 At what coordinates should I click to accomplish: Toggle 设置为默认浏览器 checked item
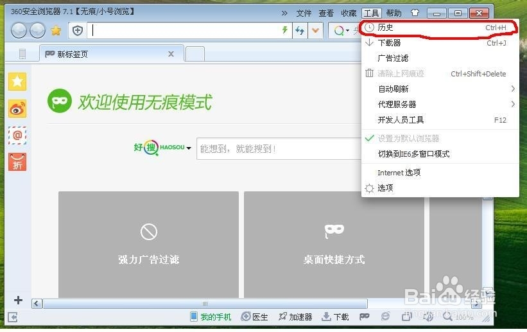[440, 138]
